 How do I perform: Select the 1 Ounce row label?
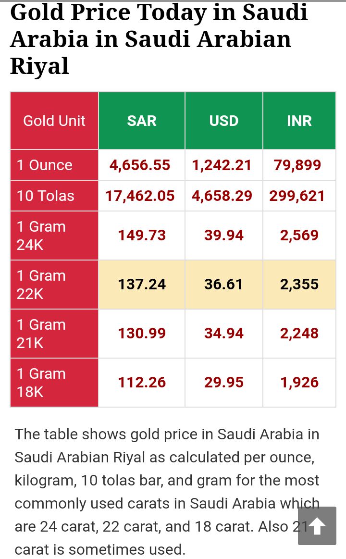coord(54,165)
